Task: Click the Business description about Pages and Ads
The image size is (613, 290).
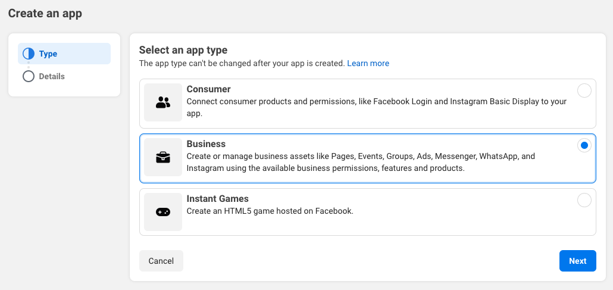Action: pyautogui.click(x=361, y=162)
